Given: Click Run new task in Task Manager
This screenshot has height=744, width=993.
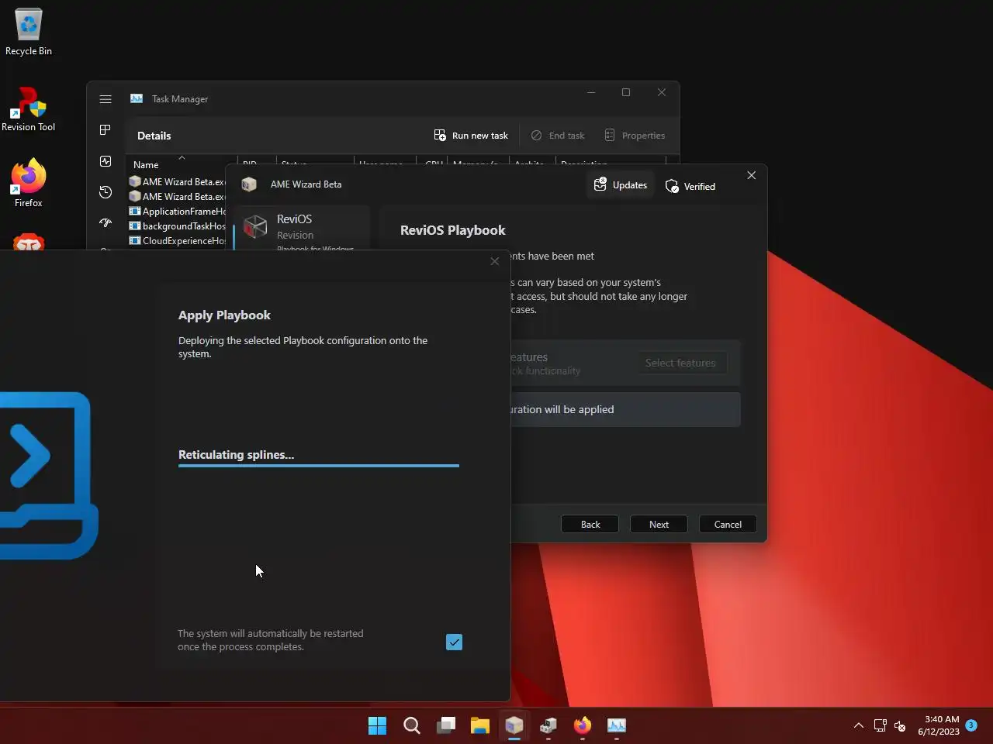Looking at the screenshot, I should 471,136.
